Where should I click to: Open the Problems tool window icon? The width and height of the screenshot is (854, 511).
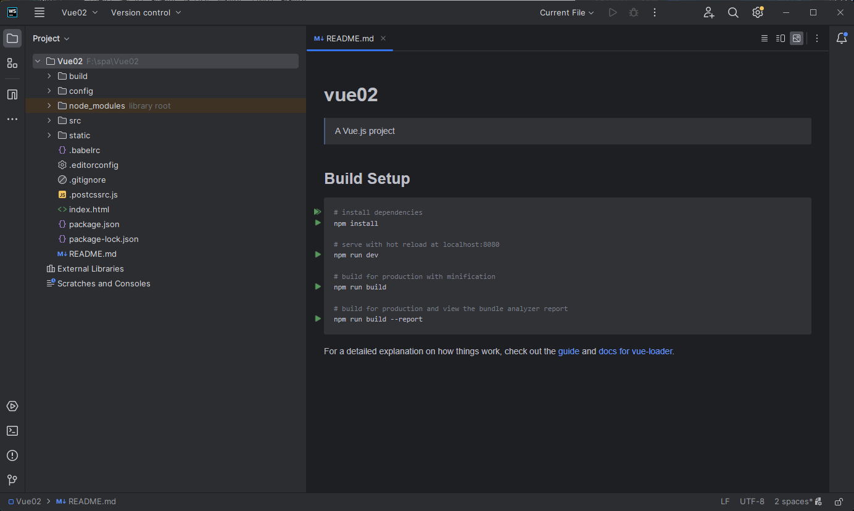[x=12, y=455]
